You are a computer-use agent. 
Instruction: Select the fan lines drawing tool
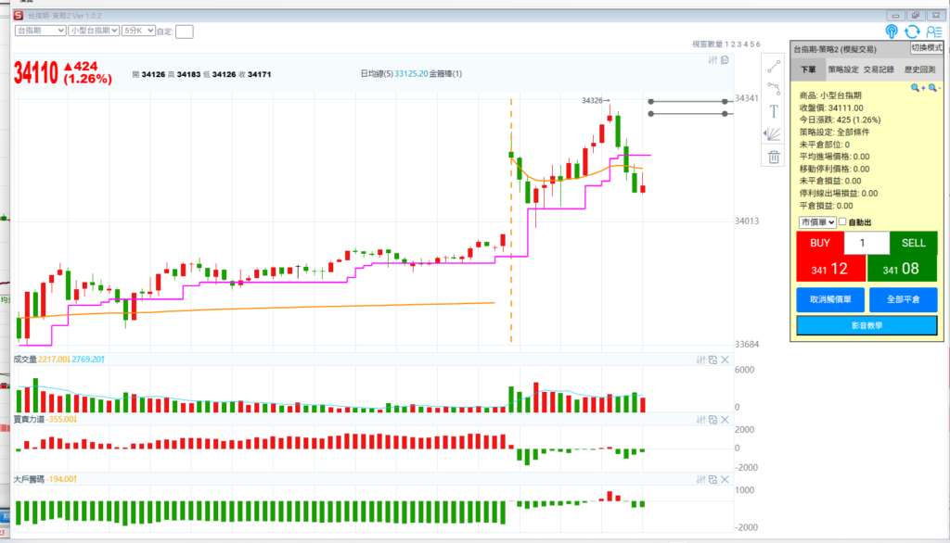click(x=774, y=133)
